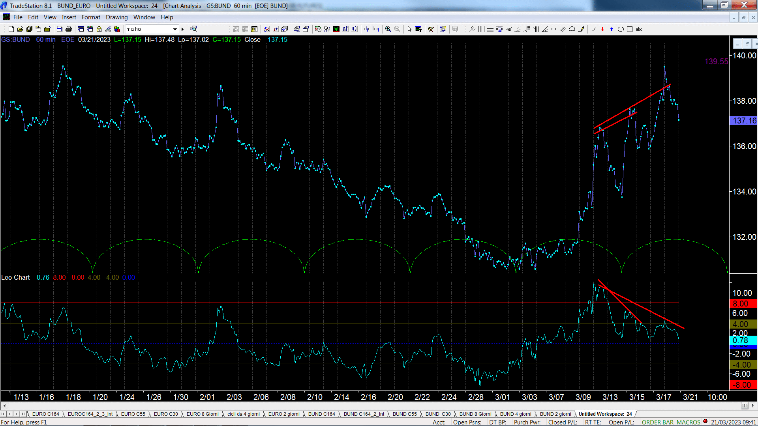Viewport: 758px width, 426px height.
Task: Select the red down arrow tool
Action: [x=602, y=29]
